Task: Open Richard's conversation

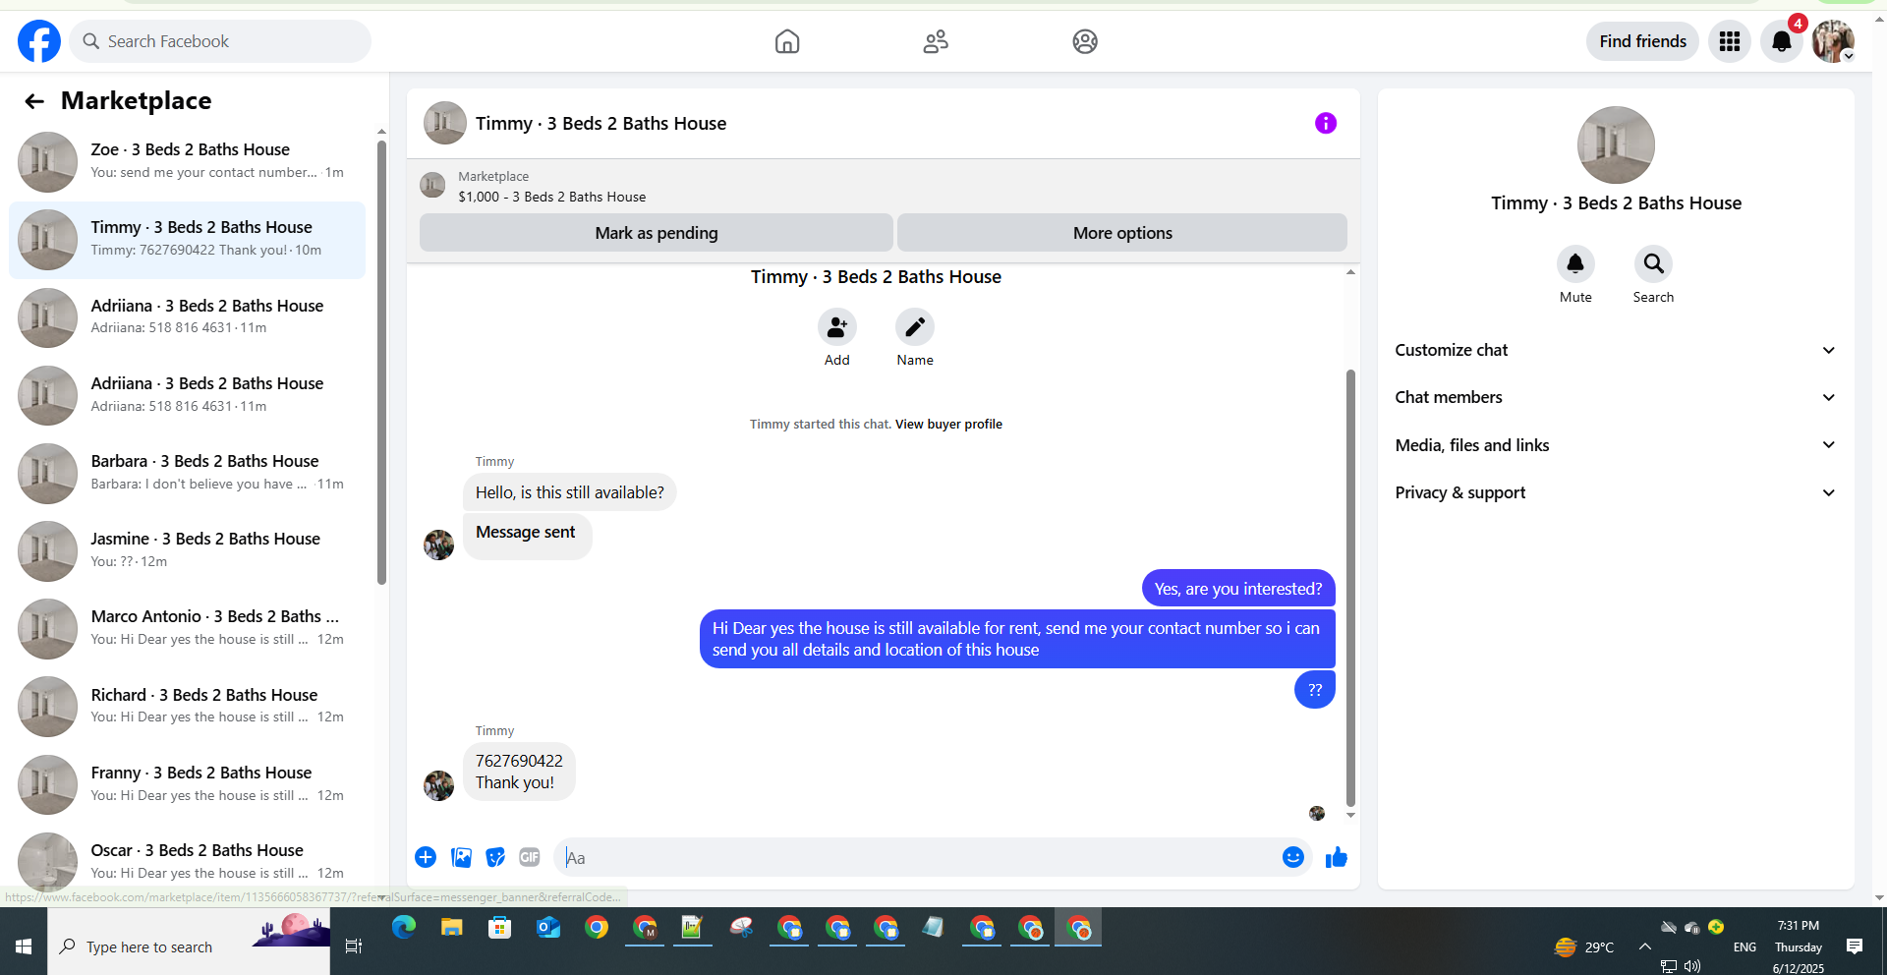Action: [188, 707]
